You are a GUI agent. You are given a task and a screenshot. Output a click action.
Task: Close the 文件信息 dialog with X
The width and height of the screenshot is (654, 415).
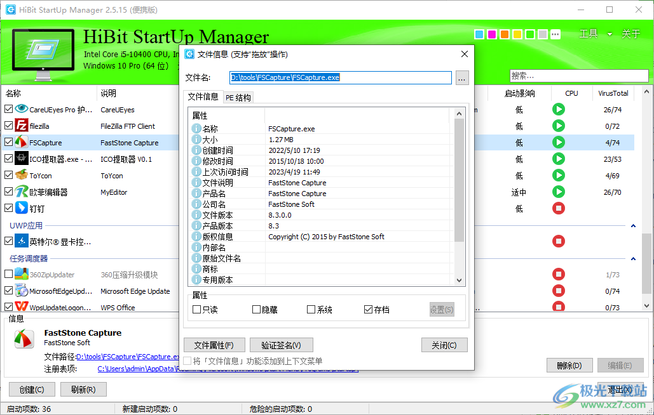pos(465,54)
